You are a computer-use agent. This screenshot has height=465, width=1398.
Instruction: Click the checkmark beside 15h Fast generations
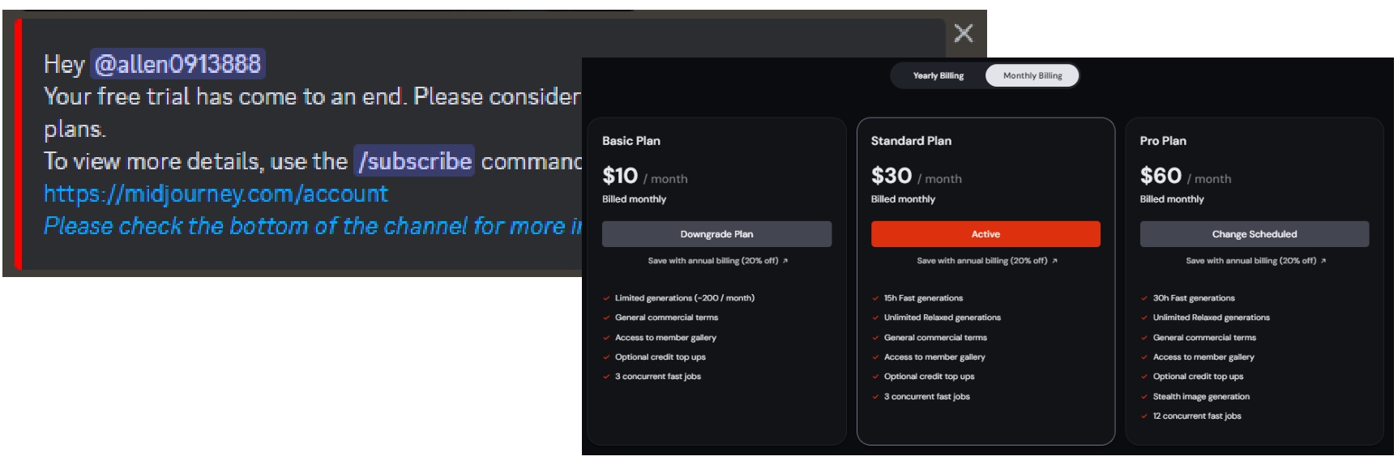click(x=875, y=298)
